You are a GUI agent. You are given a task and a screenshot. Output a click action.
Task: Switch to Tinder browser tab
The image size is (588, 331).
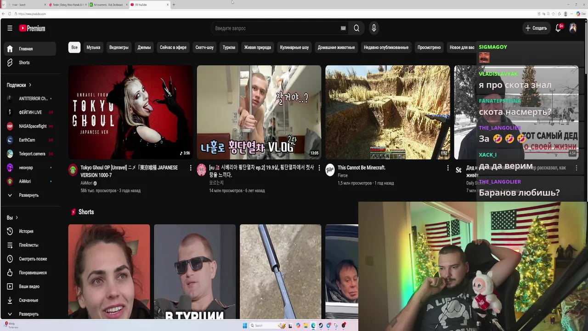[x=67, y=5]
